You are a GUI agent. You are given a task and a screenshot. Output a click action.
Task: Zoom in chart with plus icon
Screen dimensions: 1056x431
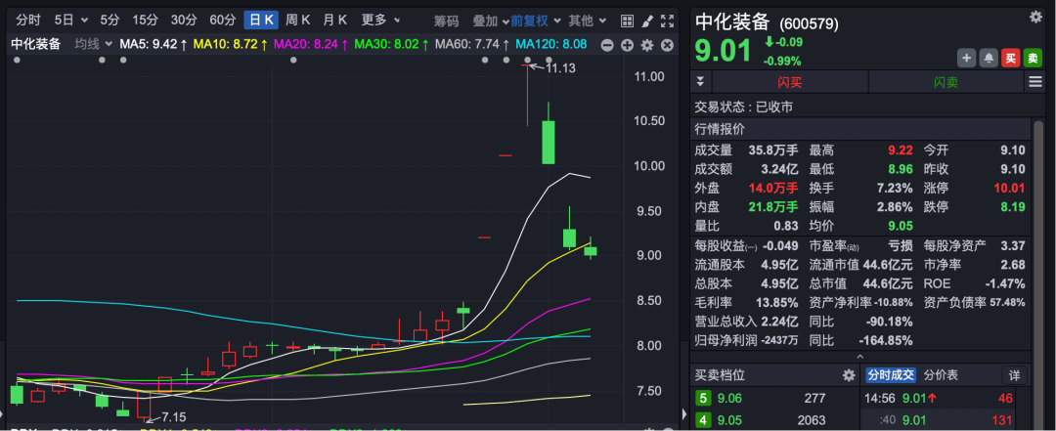pyautogui.click(x=627, y=46)
